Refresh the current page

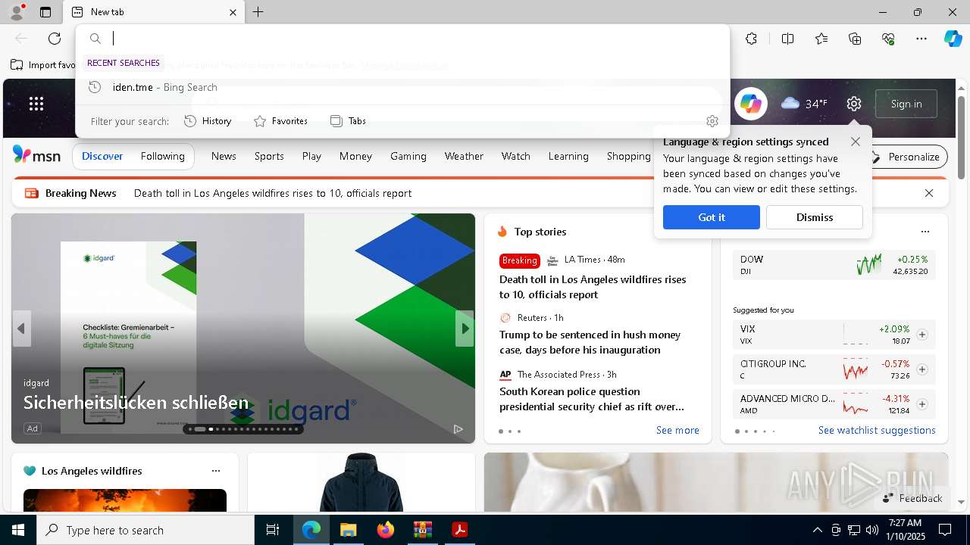pos(55,39)
